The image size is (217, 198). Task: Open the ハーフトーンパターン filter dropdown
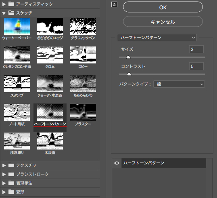(x=157, y=38)
